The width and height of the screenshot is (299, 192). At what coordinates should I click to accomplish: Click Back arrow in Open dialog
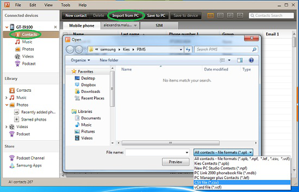pos(70,49)
